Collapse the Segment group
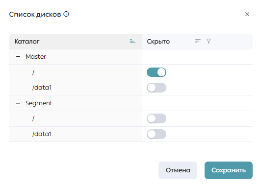Viewport: 260px width, 187px height. tap(18, 103)
